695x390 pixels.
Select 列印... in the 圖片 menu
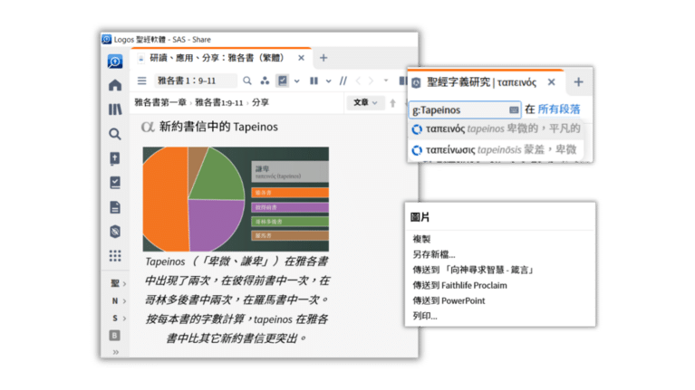point(425,316)
